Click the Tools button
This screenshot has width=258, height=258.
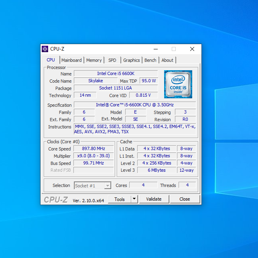coord(120,199)
